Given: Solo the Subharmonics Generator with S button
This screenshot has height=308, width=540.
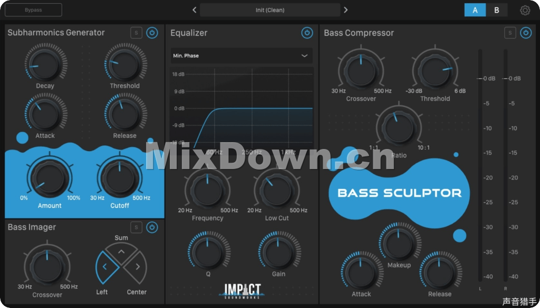Looking at the screenshot, I should 137,33.
